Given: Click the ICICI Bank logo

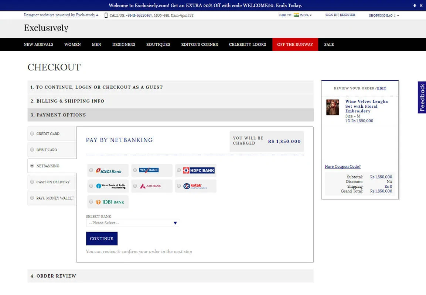Looking at the screenshot, I should (109, 170).
